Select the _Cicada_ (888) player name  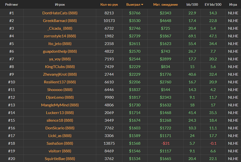60,28
